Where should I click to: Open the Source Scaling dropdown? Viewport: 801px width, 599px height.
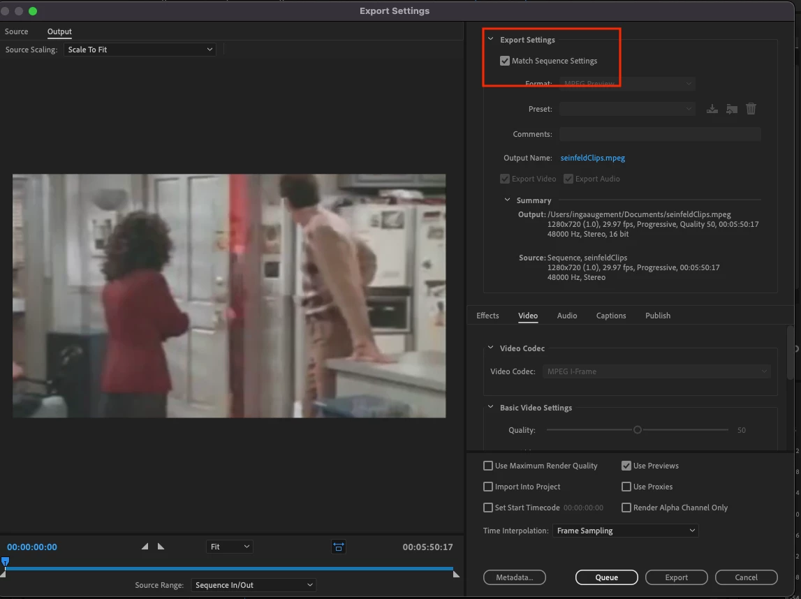coord(140,50)
